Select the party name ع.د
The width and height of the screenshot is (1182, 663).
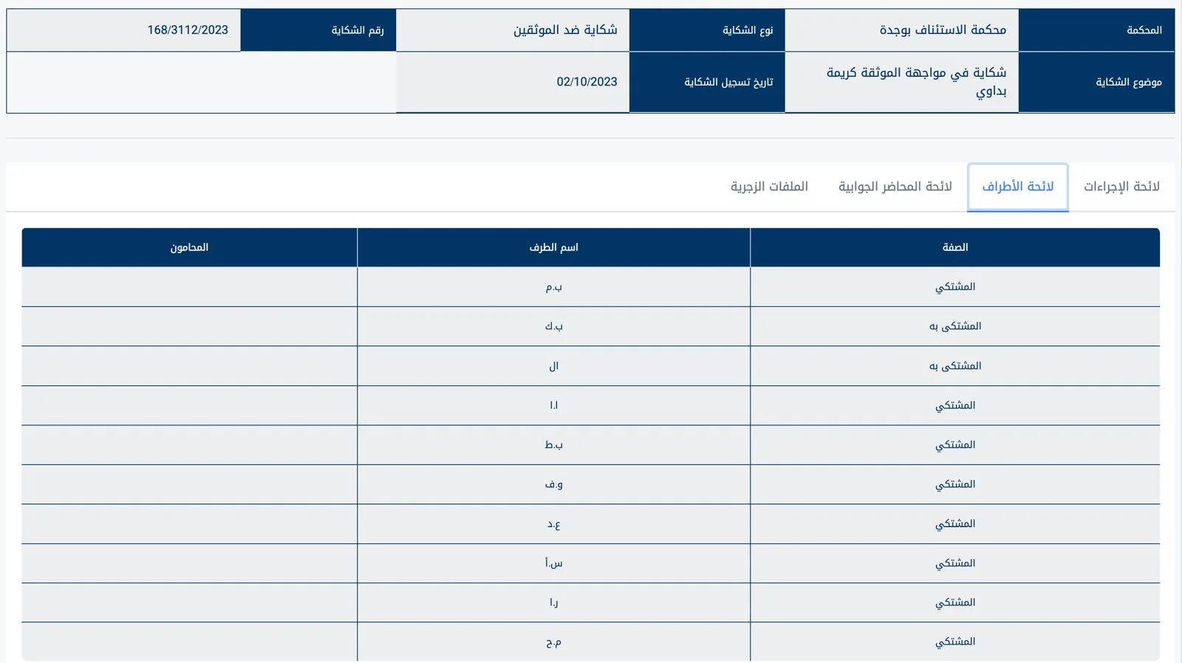[x=553, y=524]
